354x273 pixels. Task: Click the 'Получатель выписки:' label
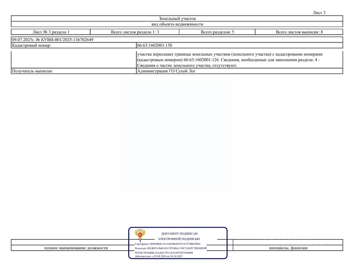(32, 71)
